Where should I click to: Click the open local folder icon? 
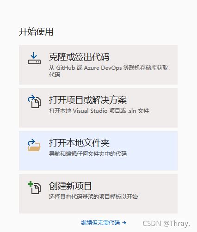click(34, 145)
